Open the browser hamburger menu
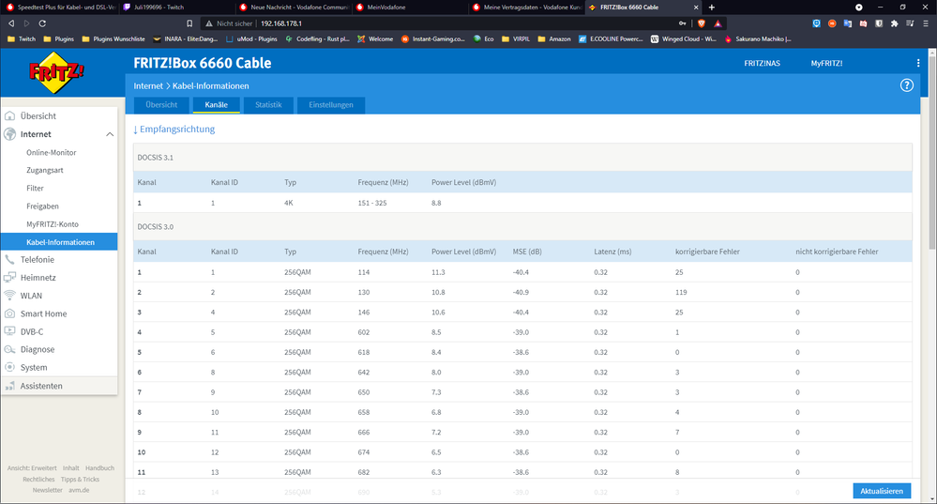937x504 pixels. (926, 23)
